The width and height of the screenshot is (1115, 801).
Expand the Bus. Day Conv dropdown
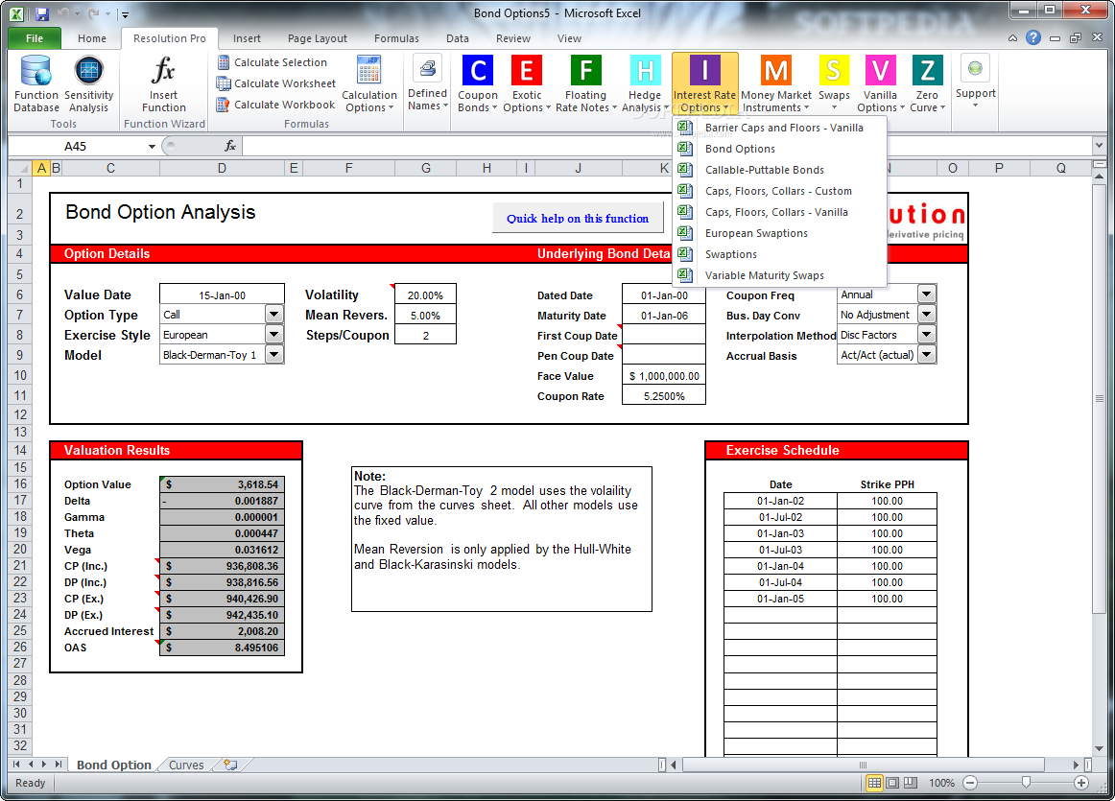point(926,314)
